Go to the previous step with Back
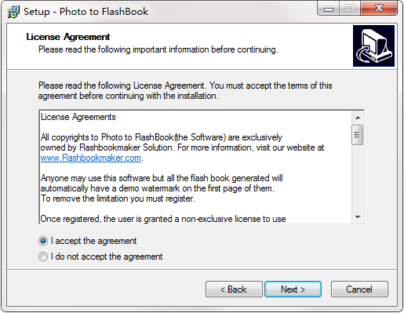Viewport: 404px width, 313px height. pos(234,289)
